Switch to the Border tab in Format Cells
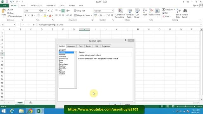 (x=89, y=46)
